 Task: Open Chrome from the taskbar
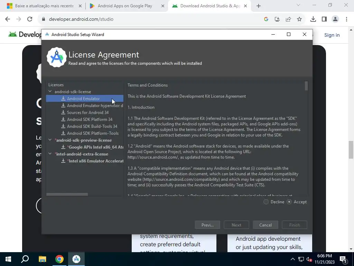tap(59, 259)
